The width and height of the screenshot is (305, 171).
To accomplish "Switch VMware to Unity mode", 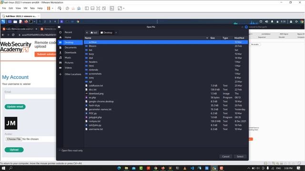I will [104, 9].
